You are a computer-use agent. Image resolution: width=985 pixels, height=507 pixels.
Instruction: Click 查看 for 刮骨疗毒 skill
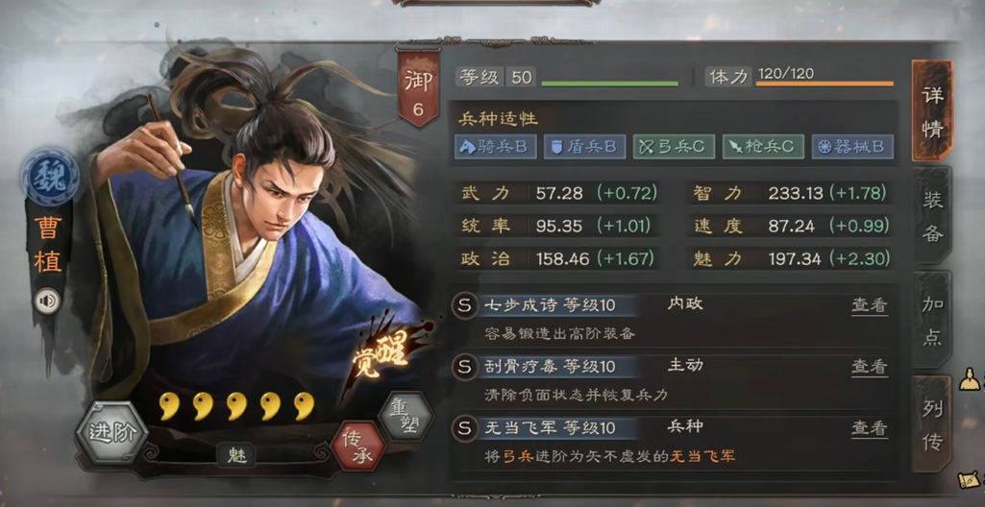tap(870, 367)
